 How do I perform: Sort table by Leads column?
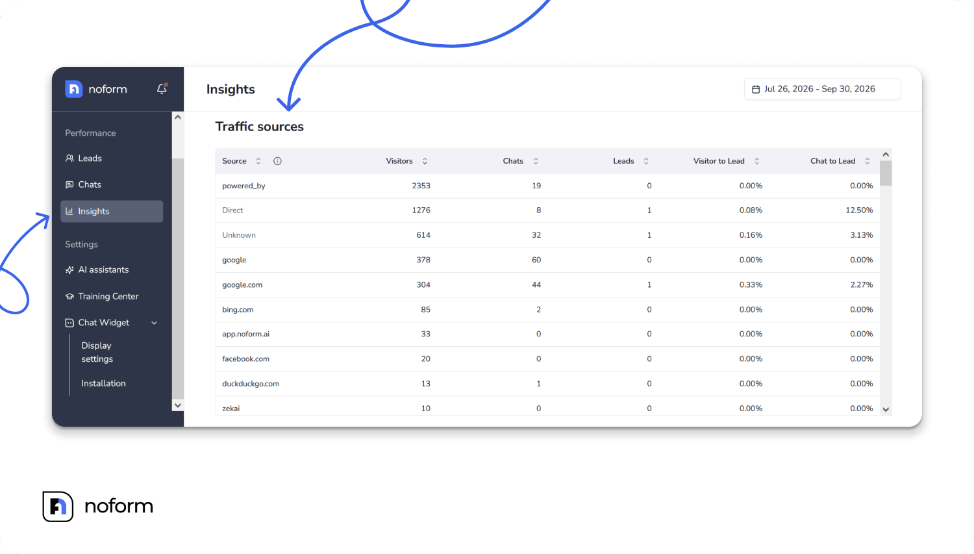point(646,161)
